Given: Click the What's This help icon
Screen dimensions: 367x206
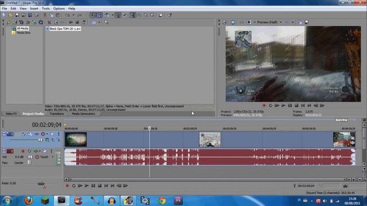Looking at the screenshot, I should click(170, 15).
